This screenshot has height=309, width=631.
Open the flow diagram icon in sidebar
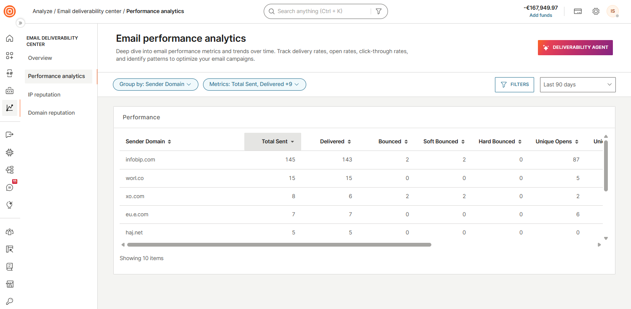click(x=9, y=170)
